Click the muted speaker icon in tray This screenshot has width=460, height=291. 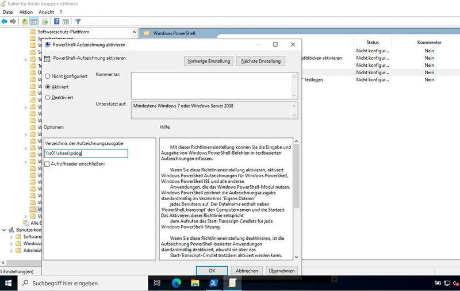tap(456, 283)
